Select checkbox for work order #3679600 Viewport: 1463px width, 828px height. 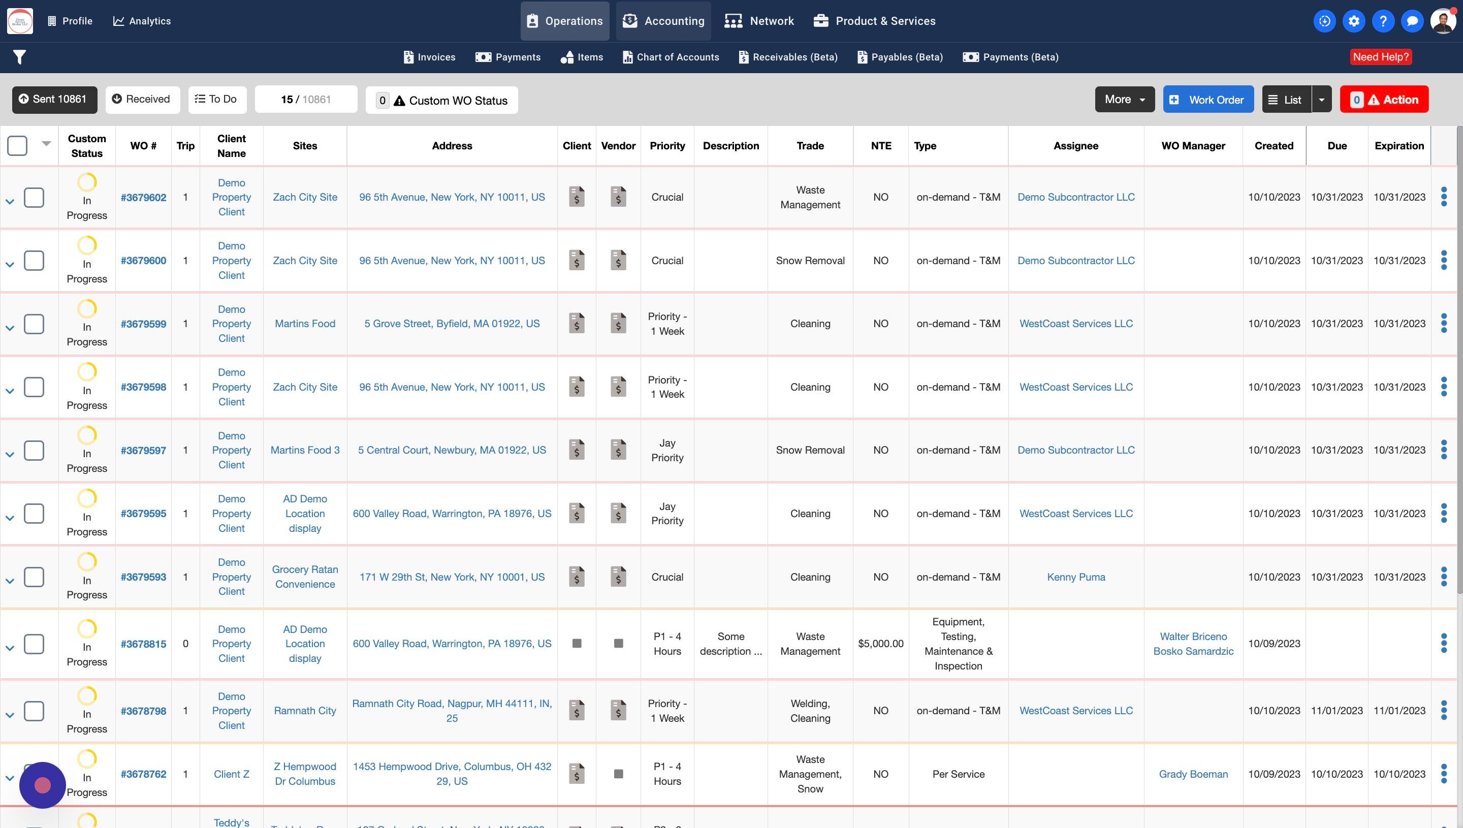coord(34,261)
